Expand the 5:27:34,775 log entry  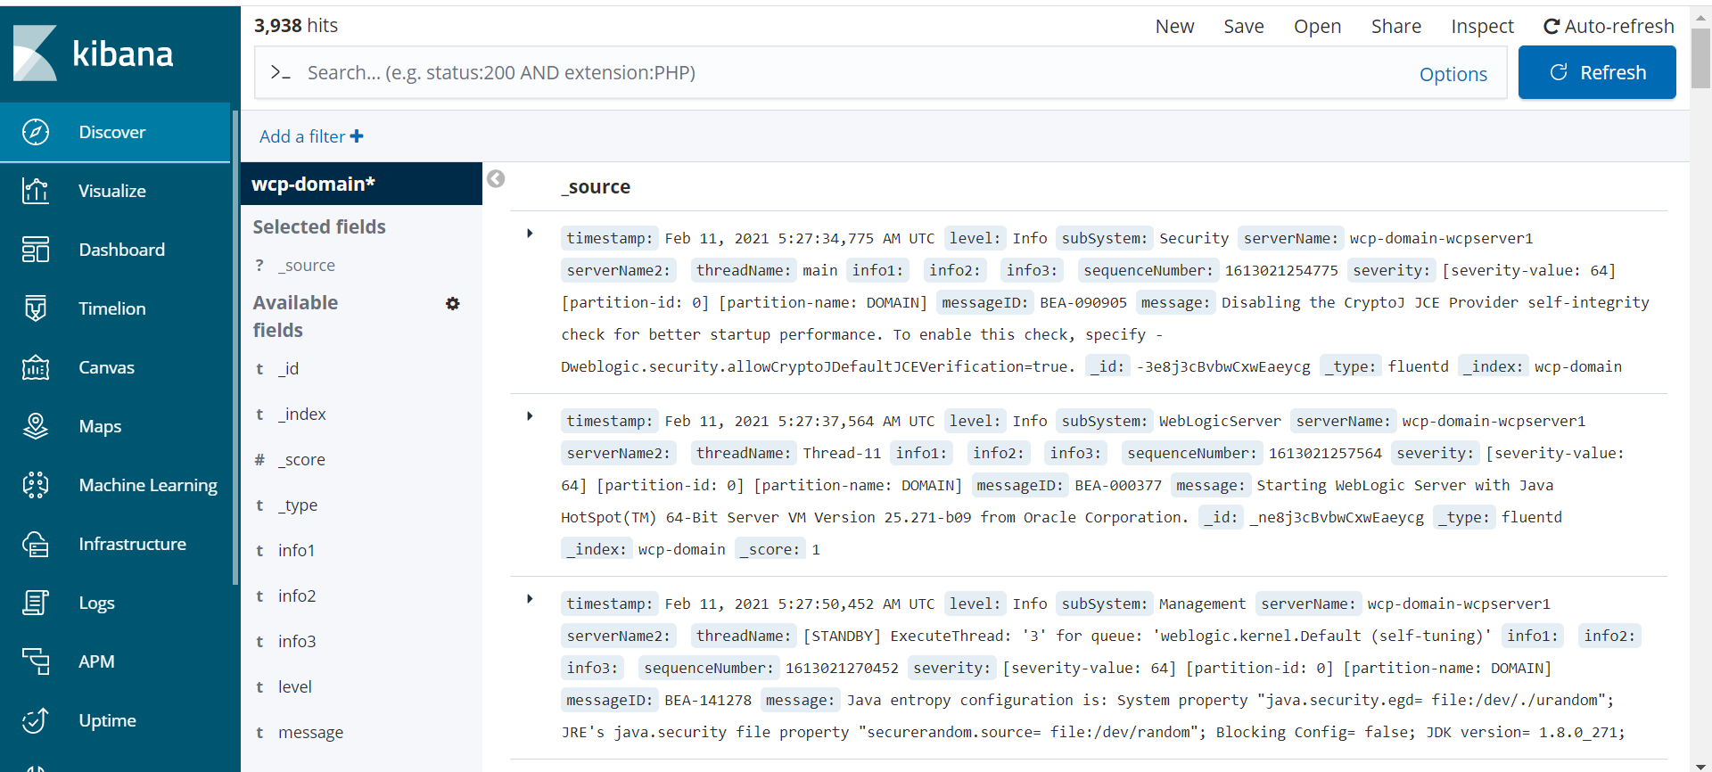click(530, 234)
